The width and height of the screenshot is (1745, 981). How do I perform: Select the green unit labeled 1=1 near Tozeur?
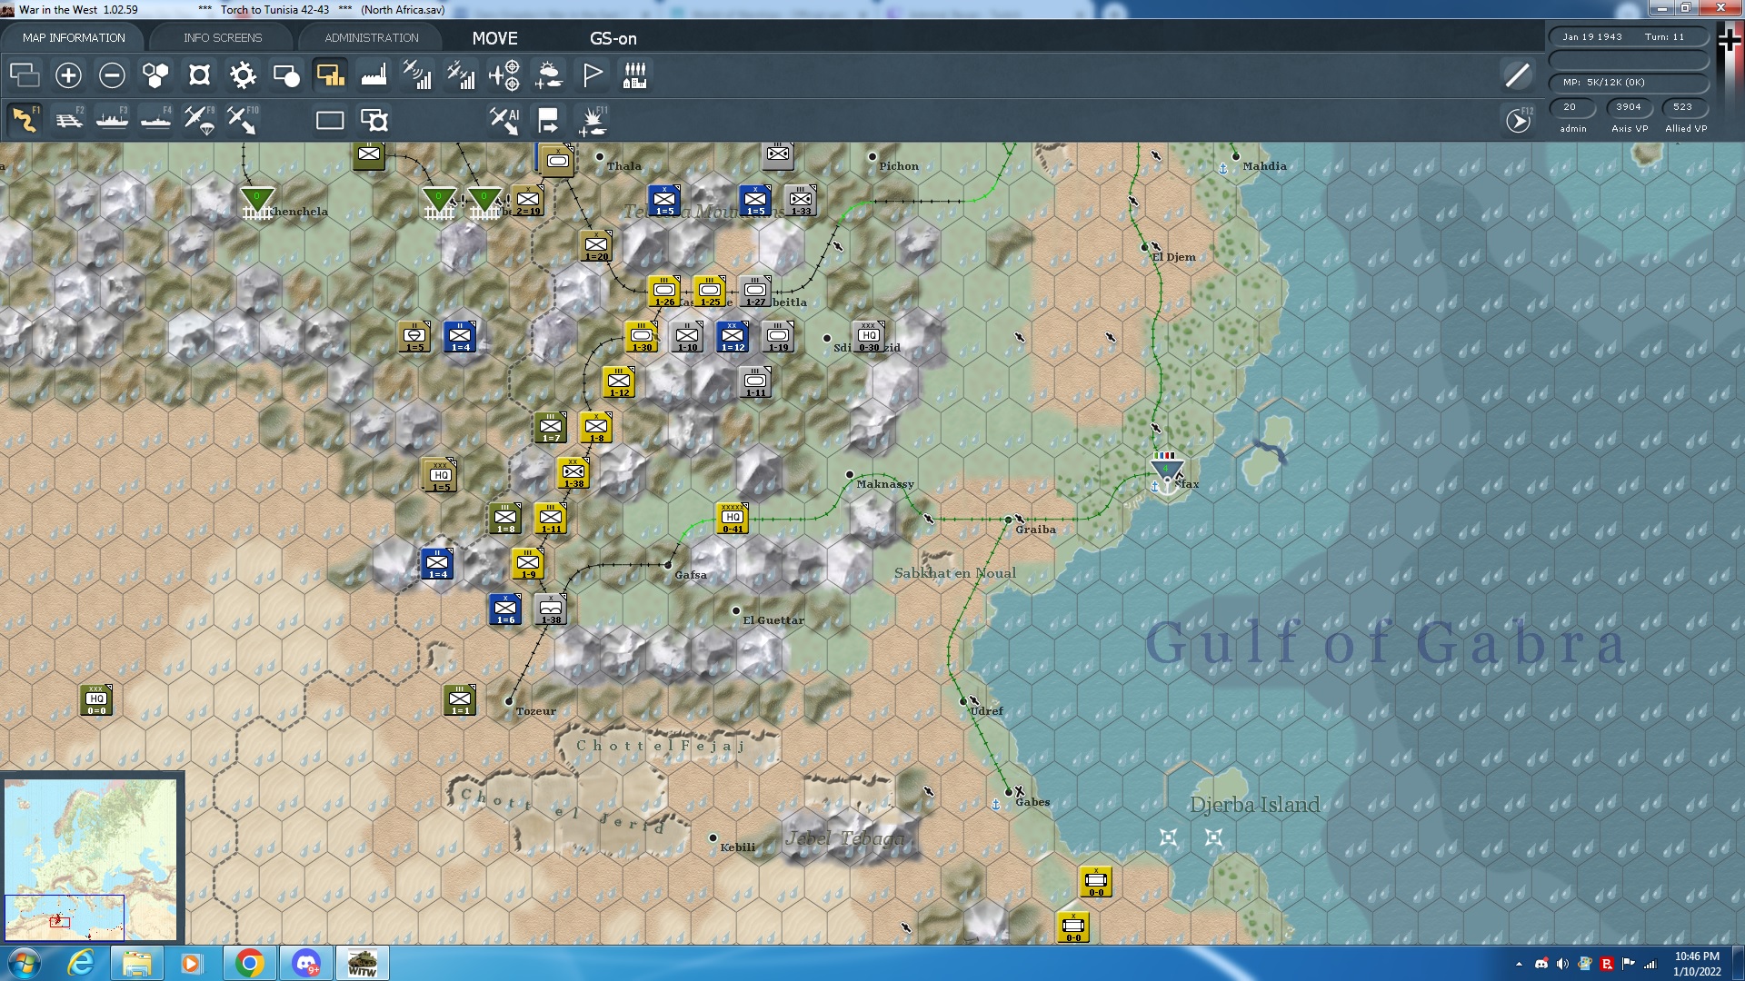point(460,699)
